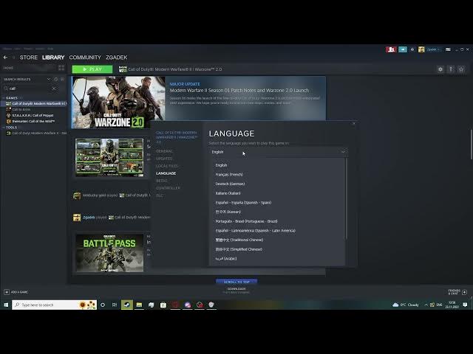Select the grayed 'Call to Arms' entry in game list

tap(21, 109)
